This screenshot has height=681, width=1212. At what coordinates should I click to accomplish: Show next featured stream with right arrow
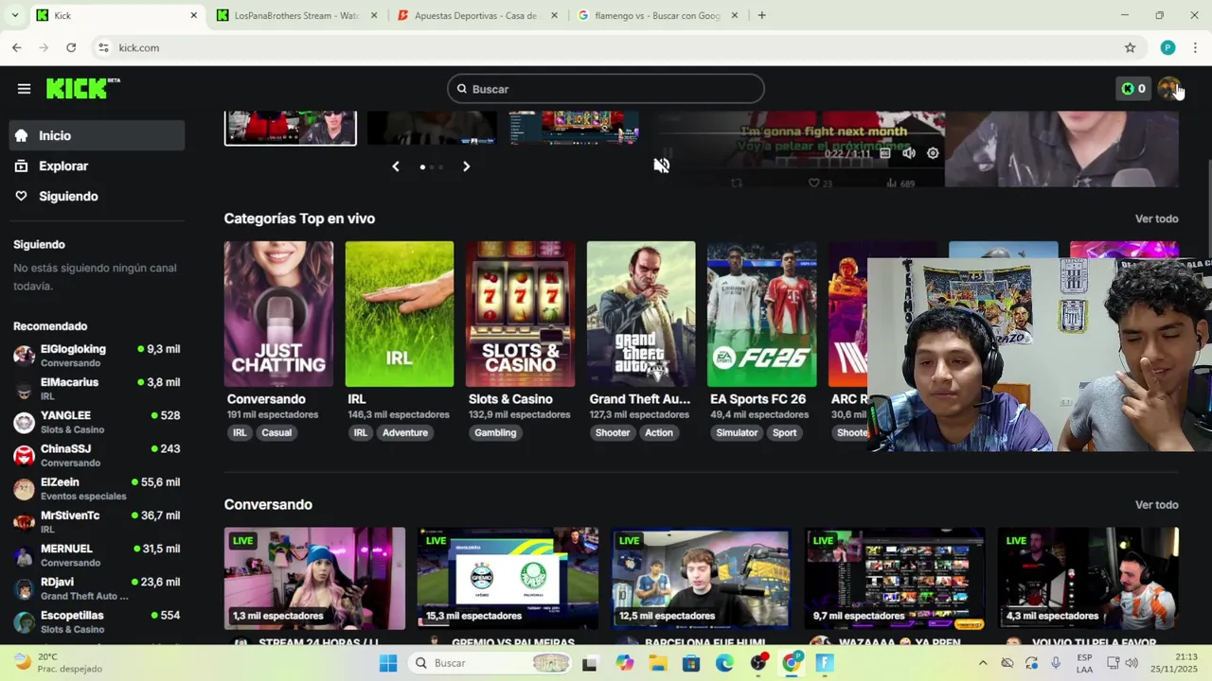click(x=466, y=166)
